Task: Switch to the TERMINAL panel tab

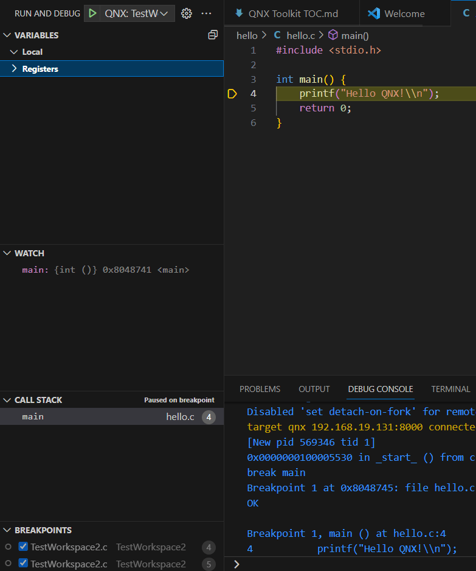Action: 450,389
